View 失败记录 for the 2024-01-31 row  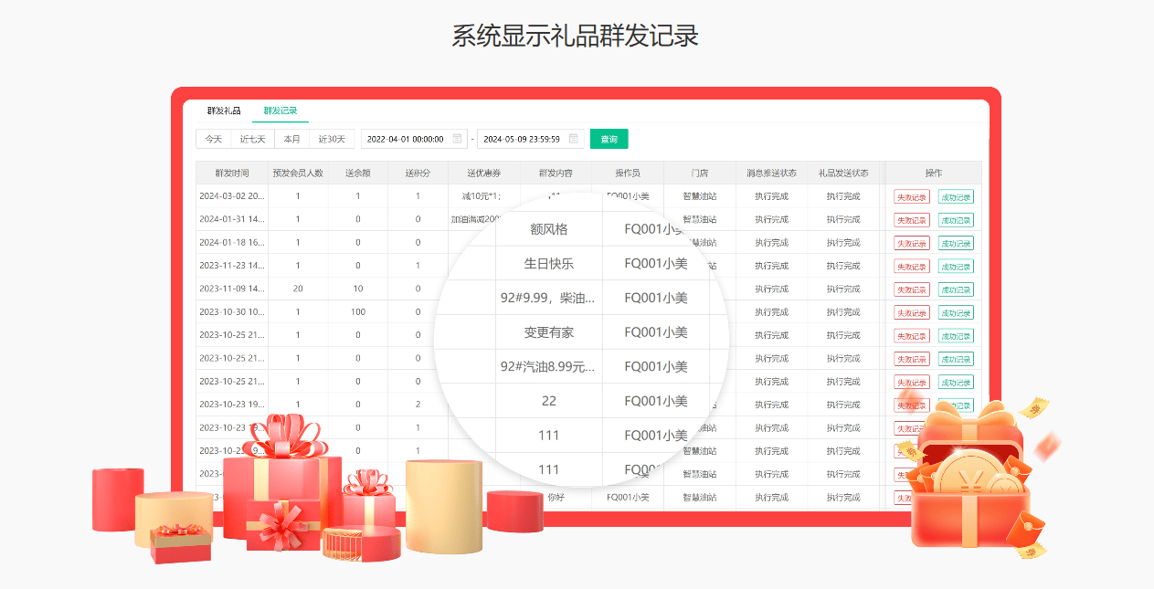tap(911, 220)
